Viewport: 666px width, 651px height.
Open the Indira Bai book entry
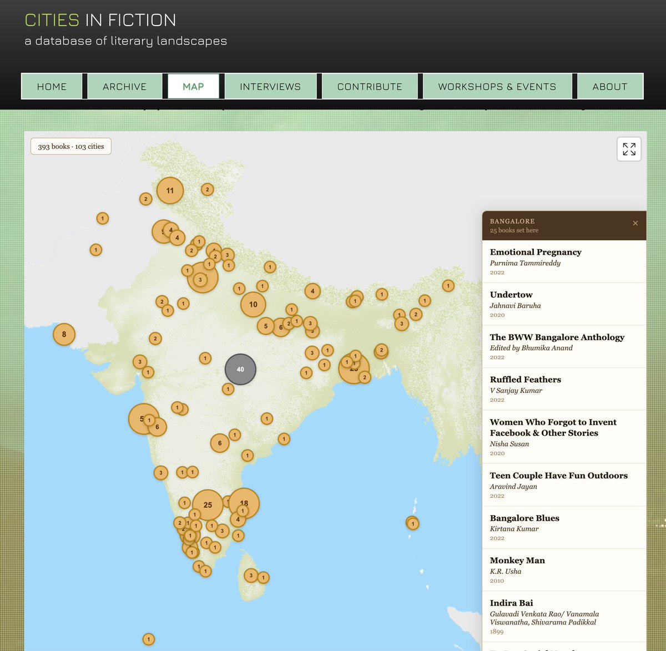pyautogui.click(x=564, y=618)
